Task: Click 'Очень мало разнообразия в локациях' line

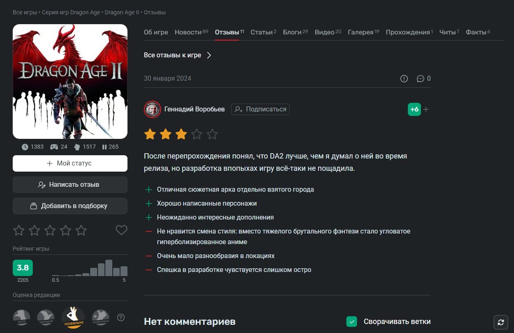Action: 216,256
